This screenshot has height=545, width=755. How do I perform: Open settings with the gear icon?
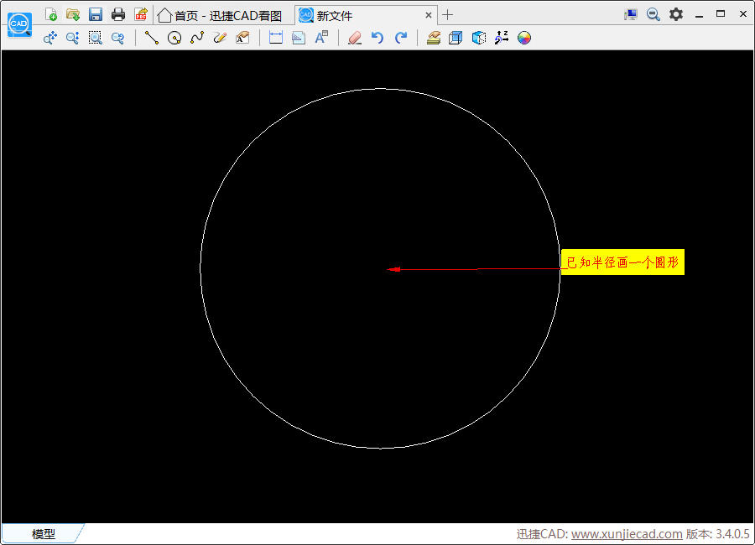[x=676, y=14]
